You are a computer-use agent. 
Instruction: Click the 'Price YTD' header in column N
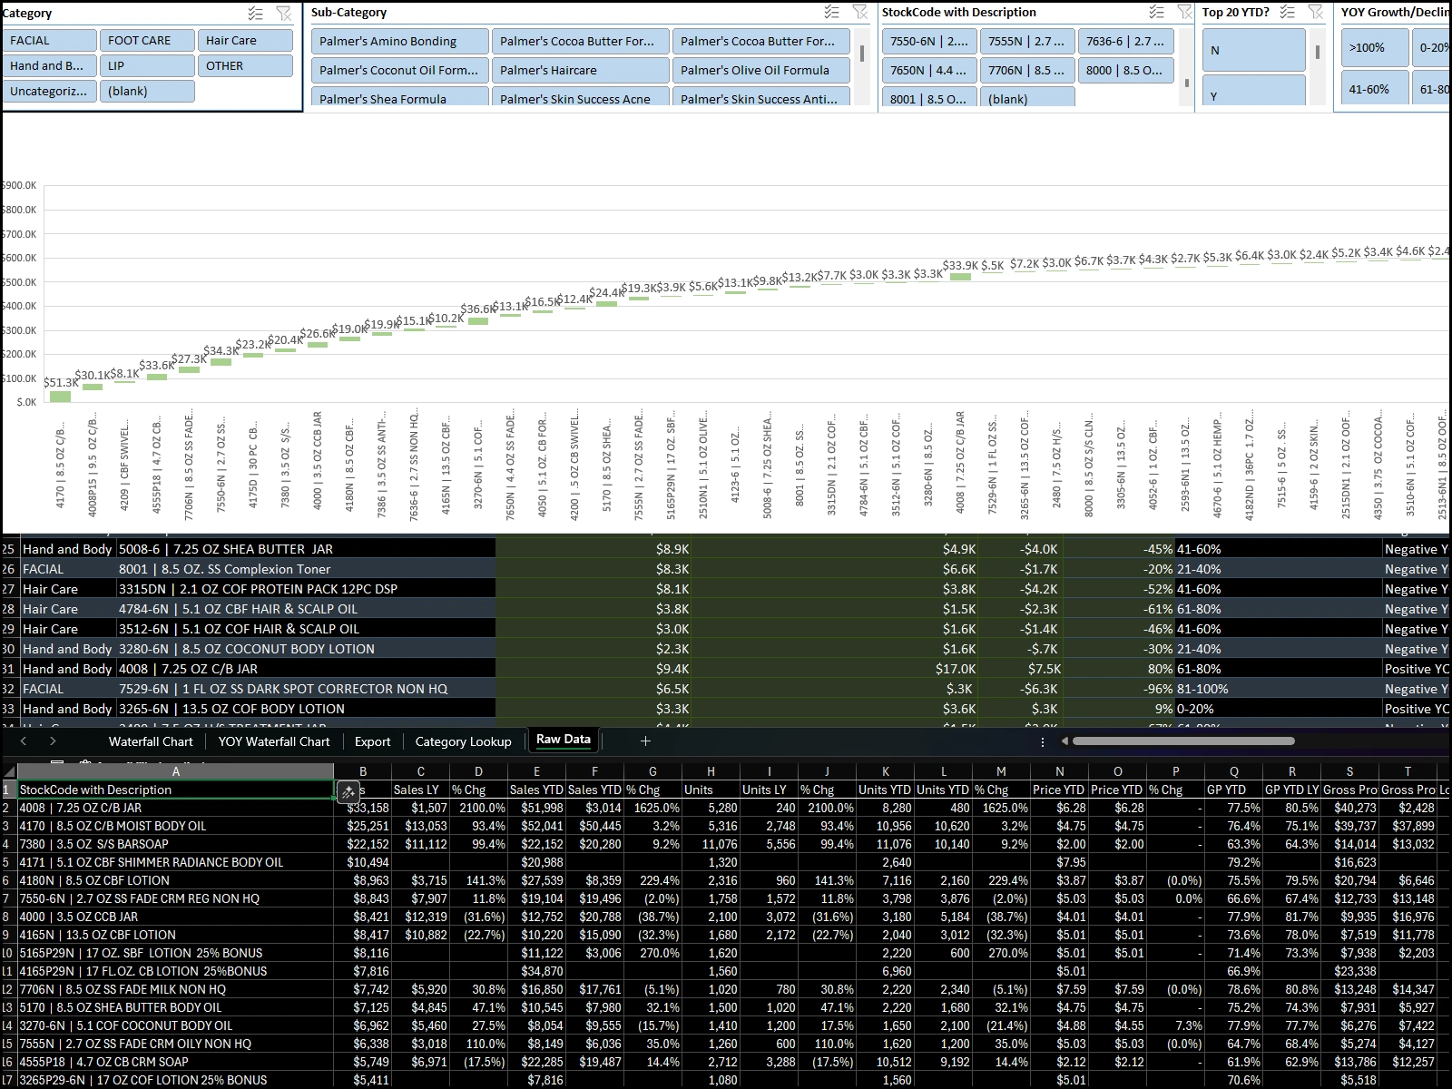click(x=1059, y=790)
